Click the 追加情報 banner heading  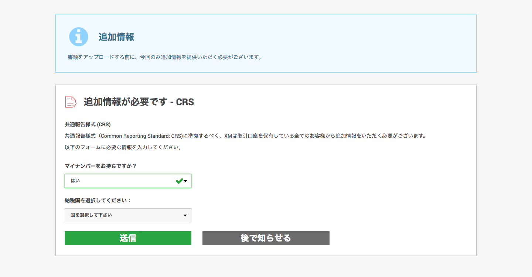pyautogui.click(x=116, y=37)
